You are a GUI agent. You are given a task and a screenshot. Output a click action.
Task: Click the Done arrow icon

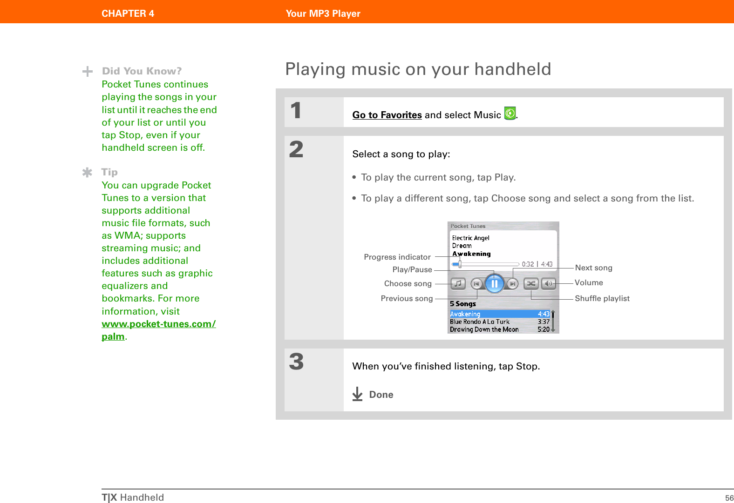pos(357,394)
